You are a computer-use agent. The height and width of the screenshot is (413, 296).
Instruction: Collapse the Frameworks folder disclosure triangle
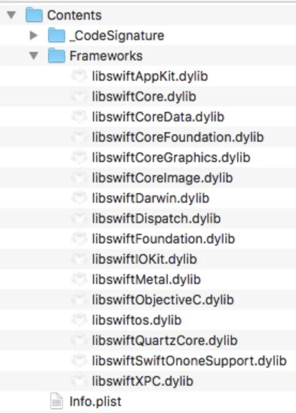click(x=34, y=56)
